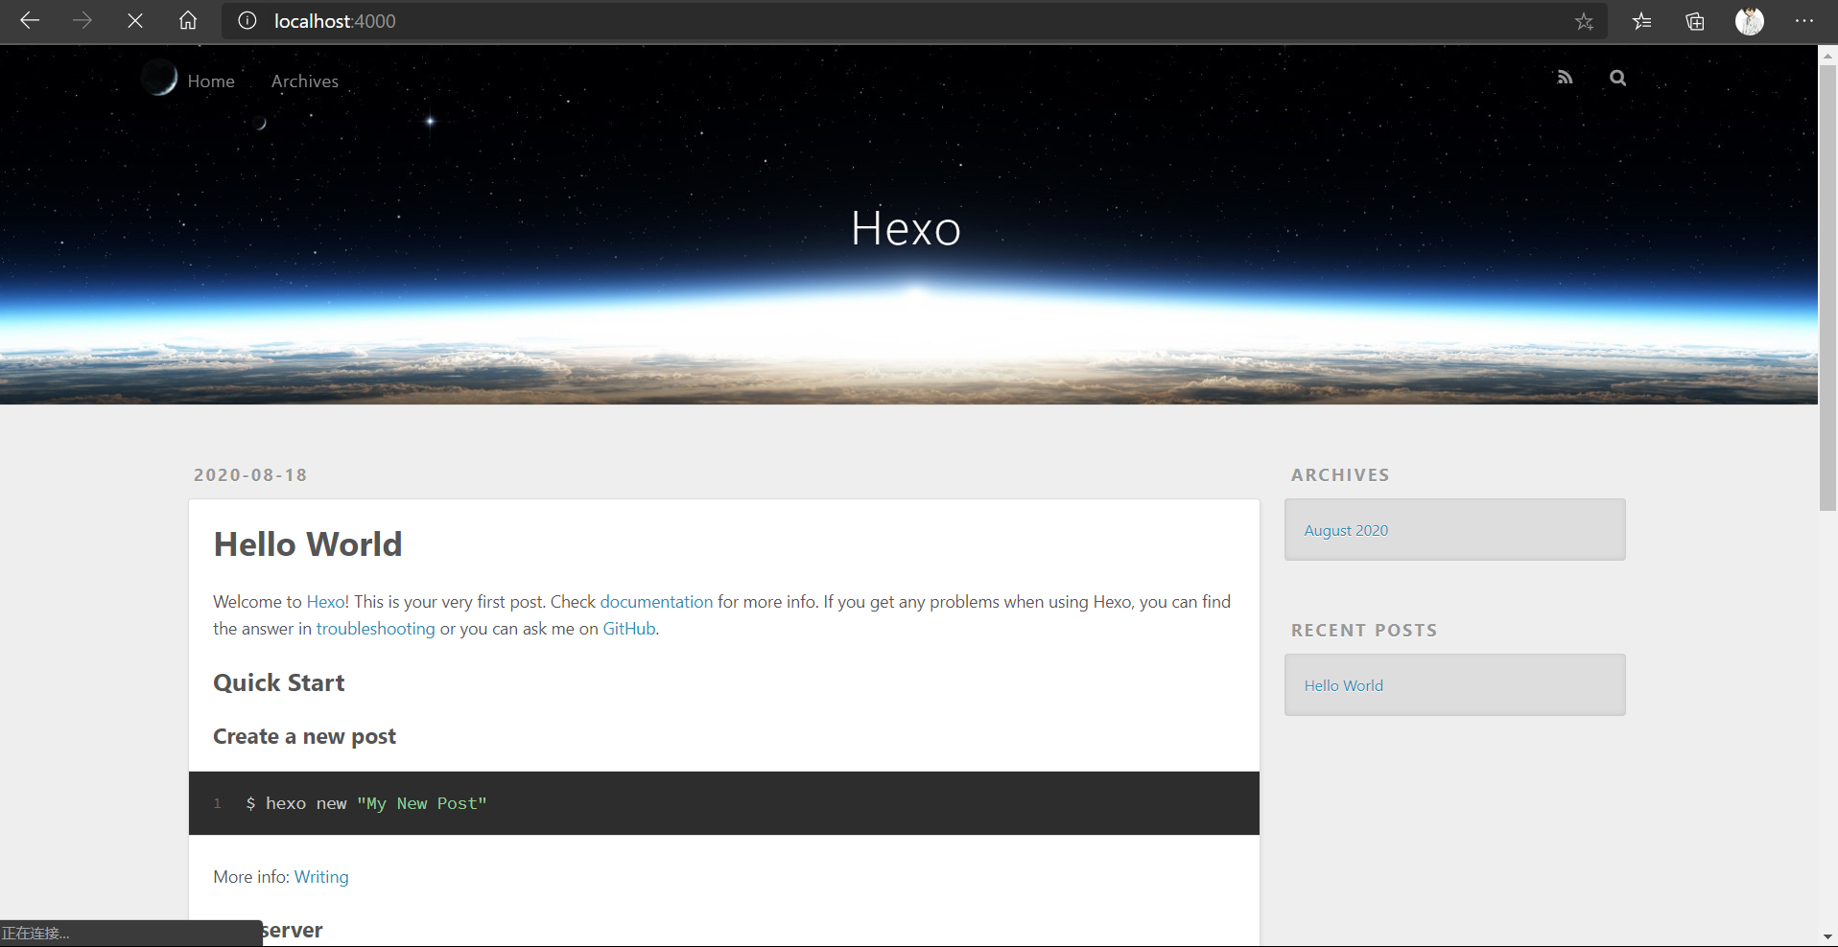Screen dimensions: 1838x947
Task: Open browser settings and more menu
Action: (x=1804, y=21)
